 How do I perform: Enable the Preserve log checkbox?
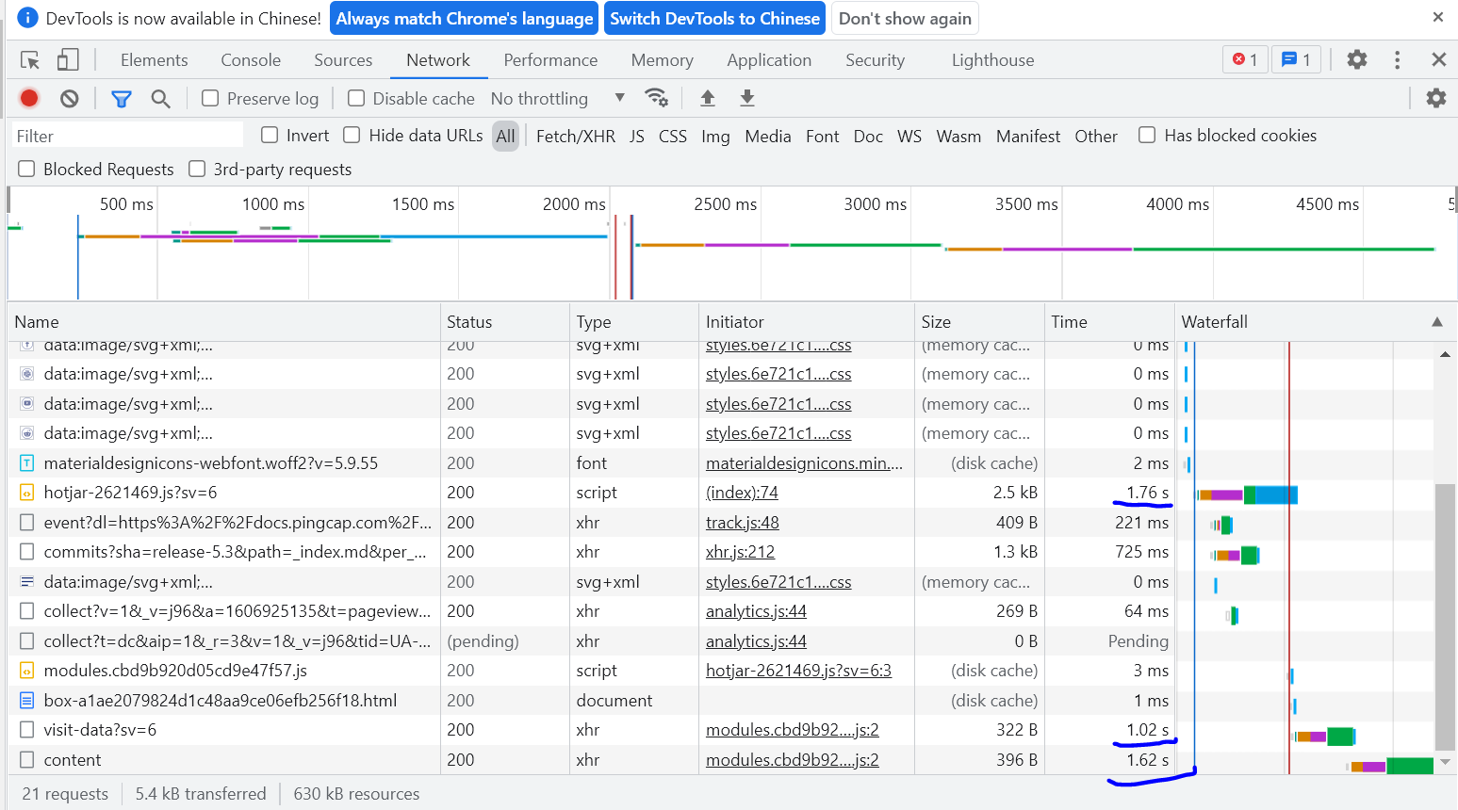click(211, 98)
